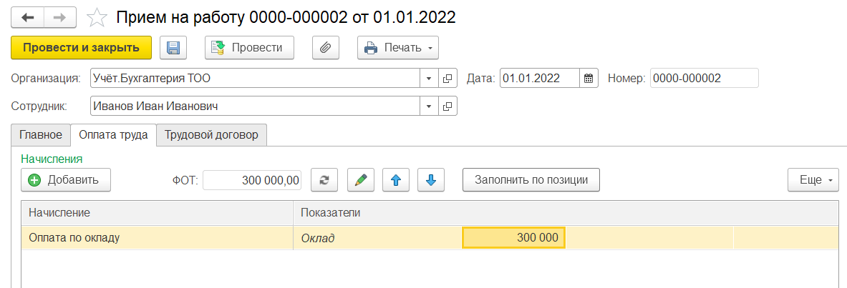Viewport: 847px width, 288px height.
Task: Move accrual row down with arrow
Action: click(430, 180)
